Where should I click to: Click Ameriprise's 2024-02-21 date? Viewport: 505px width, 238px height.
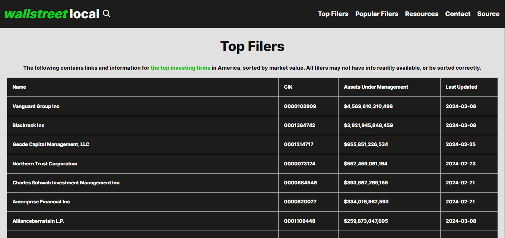[x=460, y=201]
